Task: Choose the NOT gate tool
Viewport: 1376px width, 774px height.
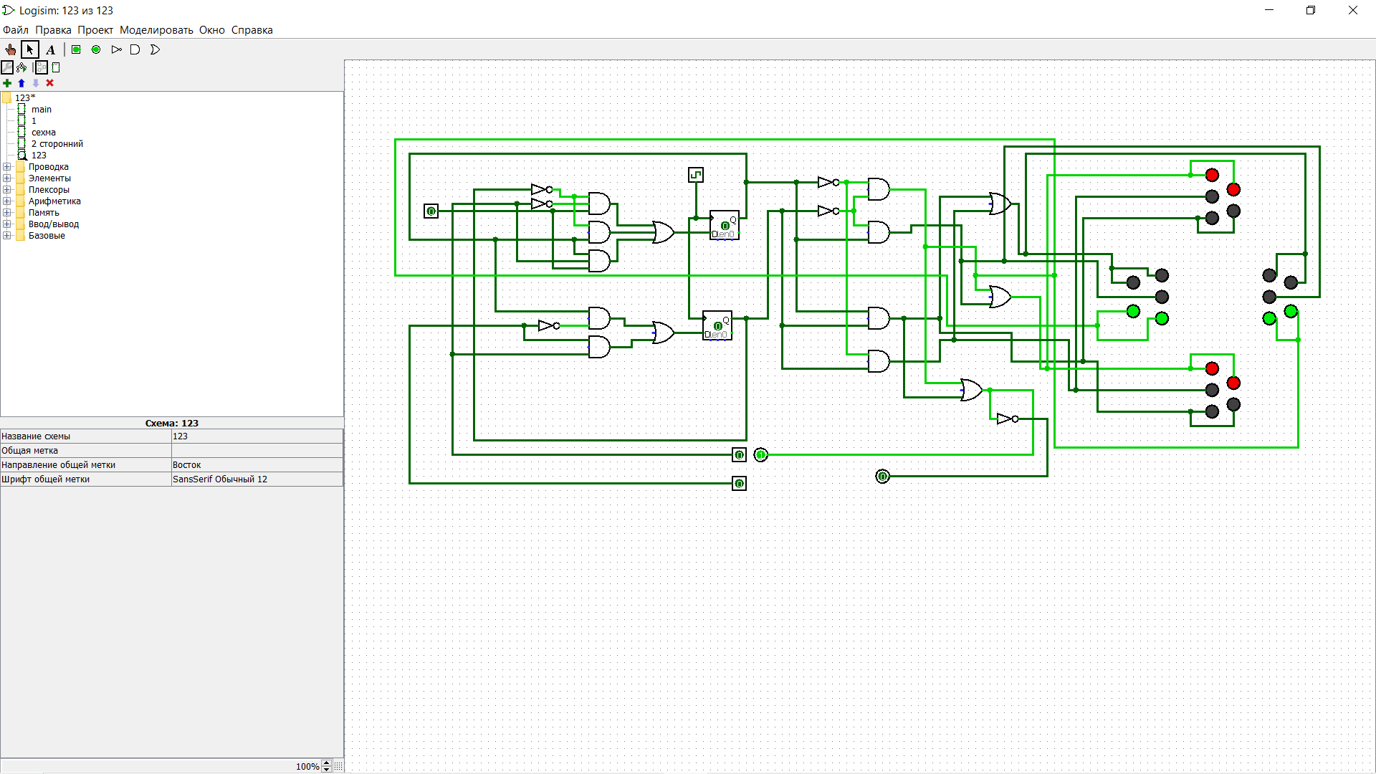Action: [x=116, y=49]
